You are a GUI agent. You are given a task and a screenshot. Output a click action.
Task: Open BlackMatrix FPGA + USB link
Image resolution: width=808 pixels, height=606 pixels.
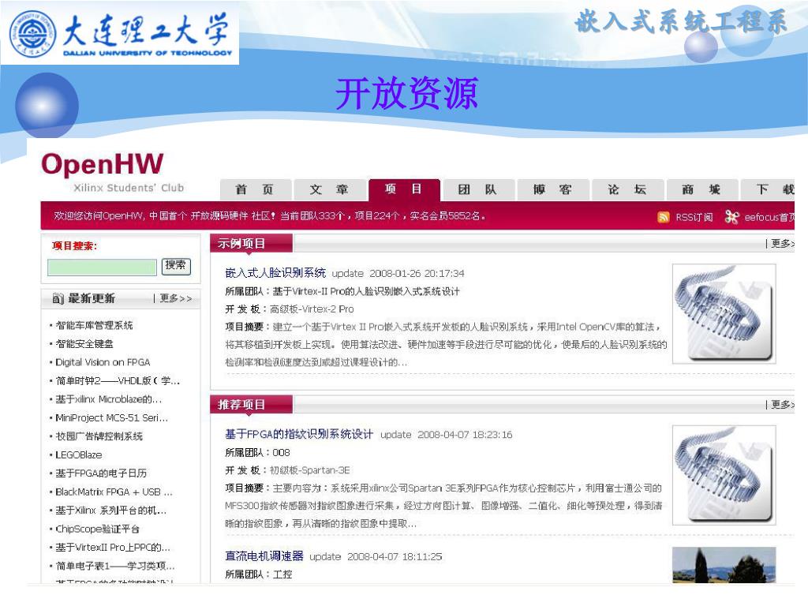(114, 492)
